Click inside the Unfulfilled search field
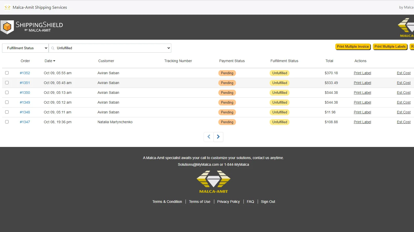 [x=103, y=48]
